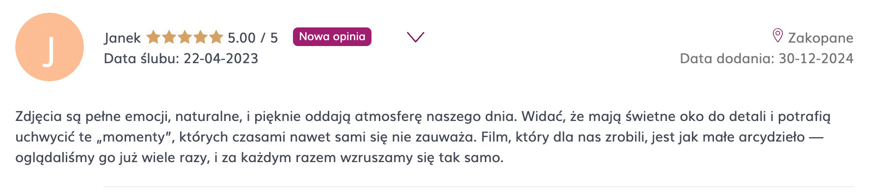Click the wedding date 22-04-2023
Viewport: 873px width, 192px height.
(221, 58)
